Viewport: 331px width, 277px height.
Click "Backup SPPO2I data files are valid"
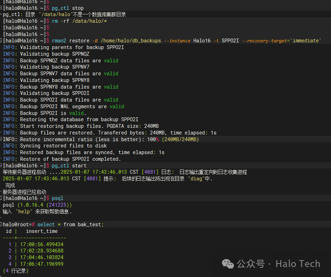[x=61, y=100]
